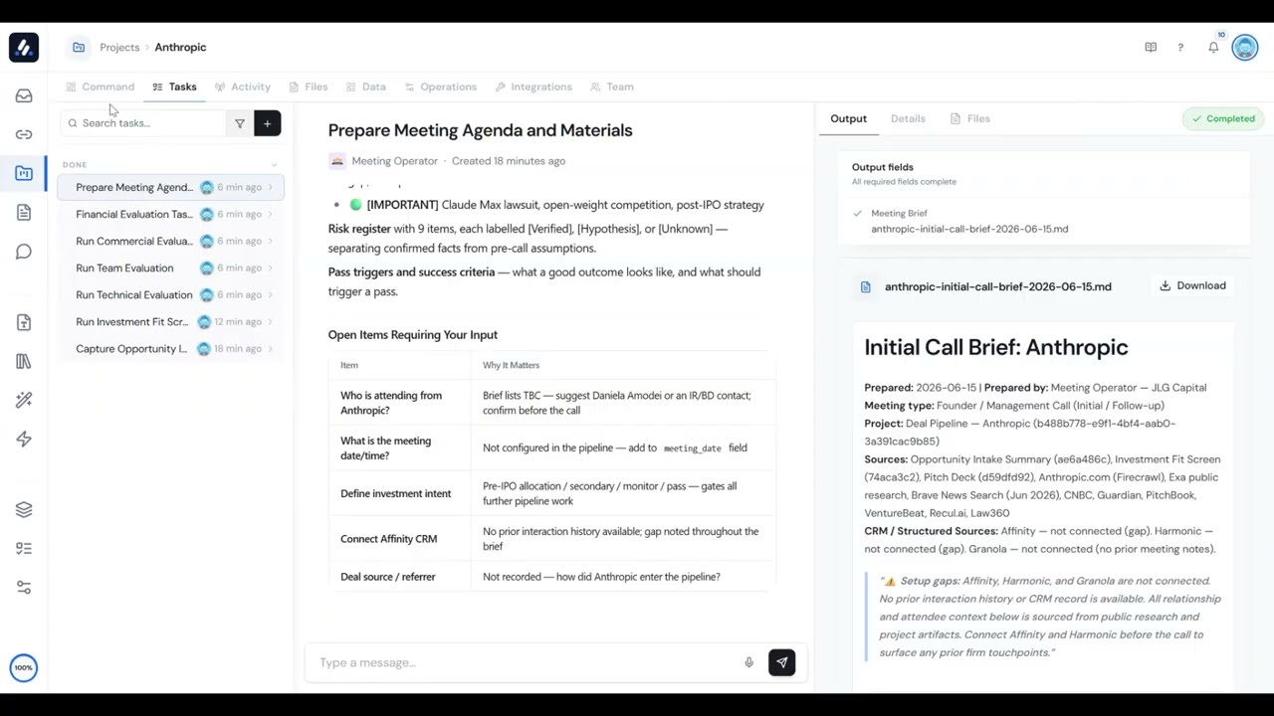
Task: Open the documents page sidebar icon
Action: (24, 213)
